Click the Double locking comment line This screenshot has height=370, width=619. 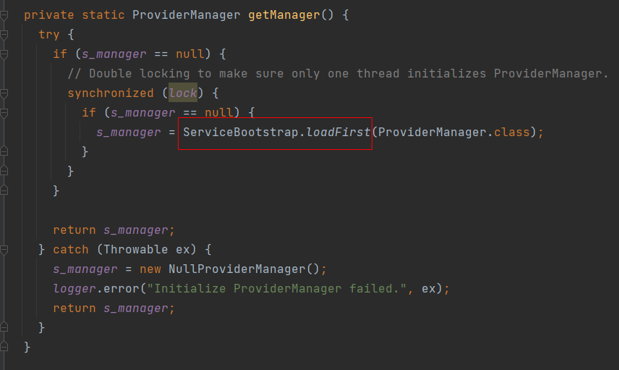pyautogui.click(x=338, y=74)
